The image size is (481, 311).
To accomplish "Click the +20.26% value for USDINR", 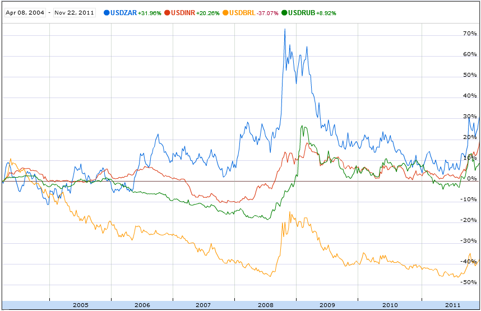I will [207, 13].
